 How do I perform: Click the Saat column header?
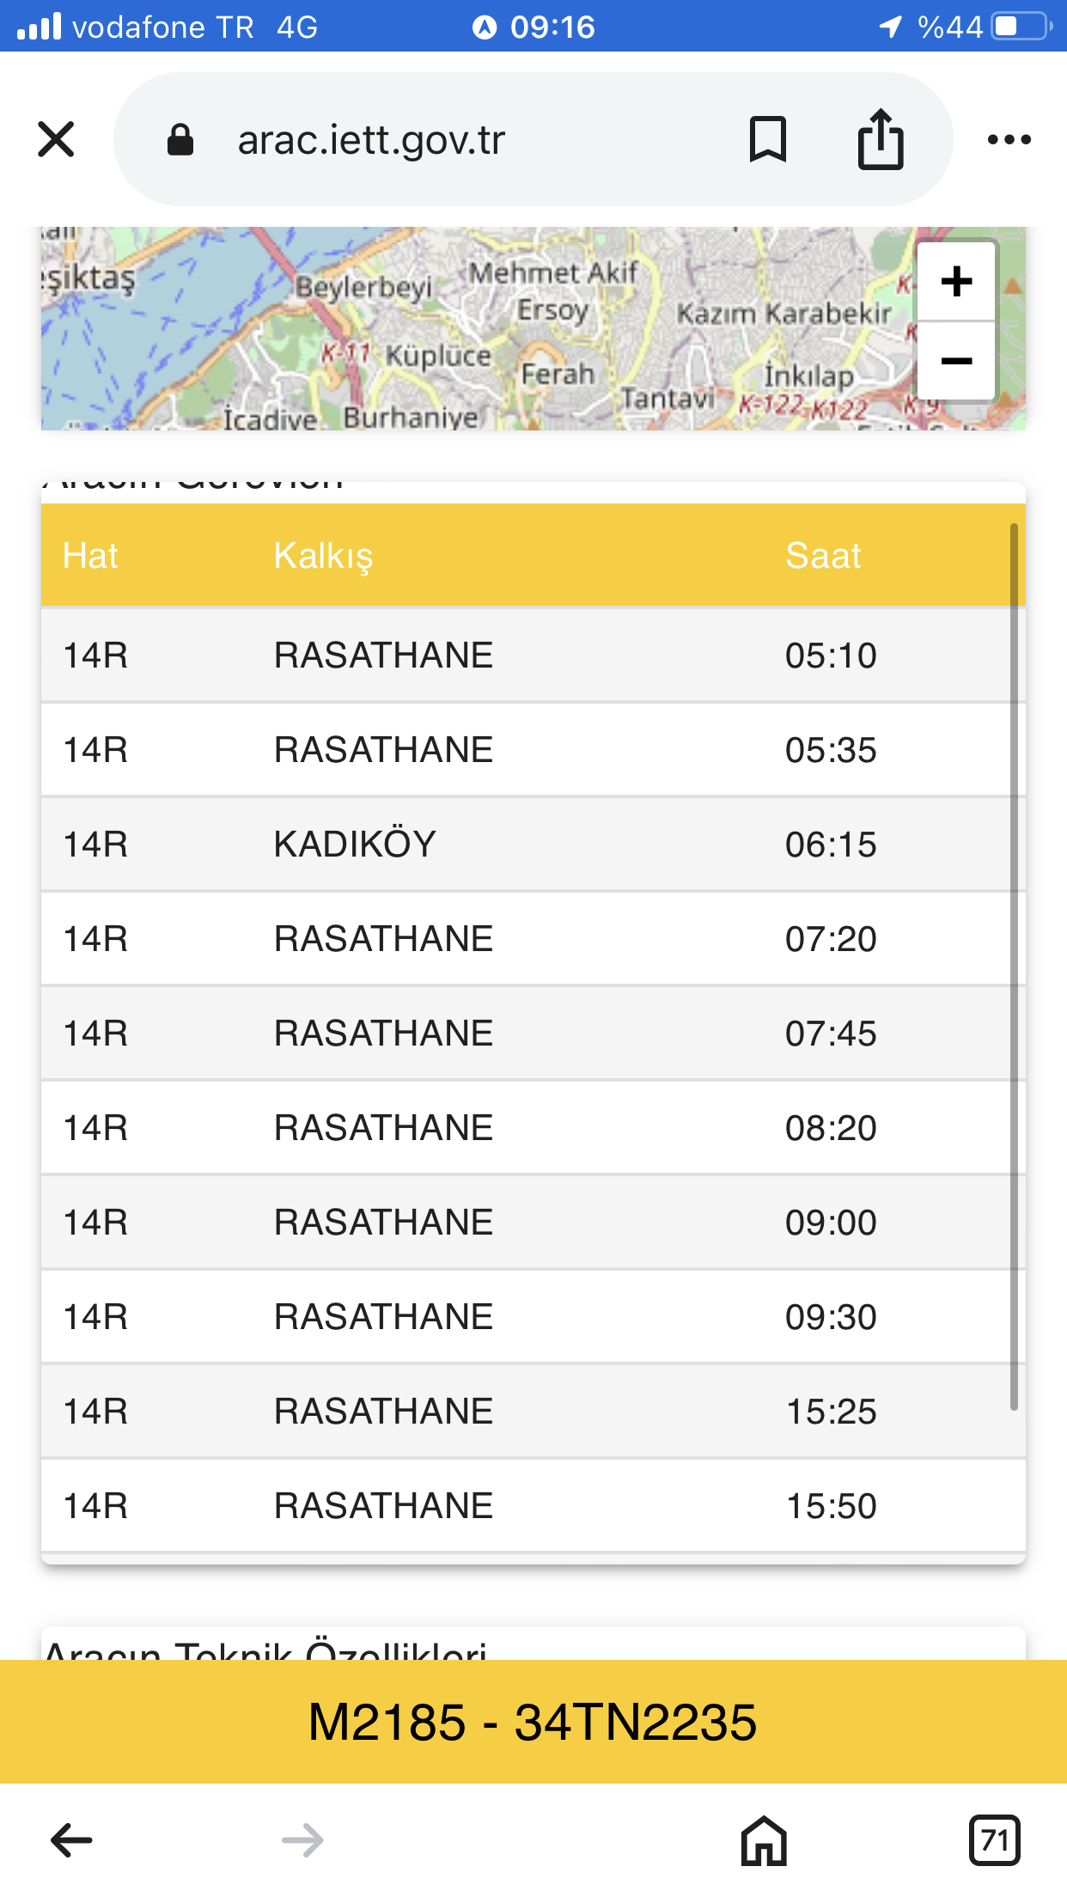822,556
